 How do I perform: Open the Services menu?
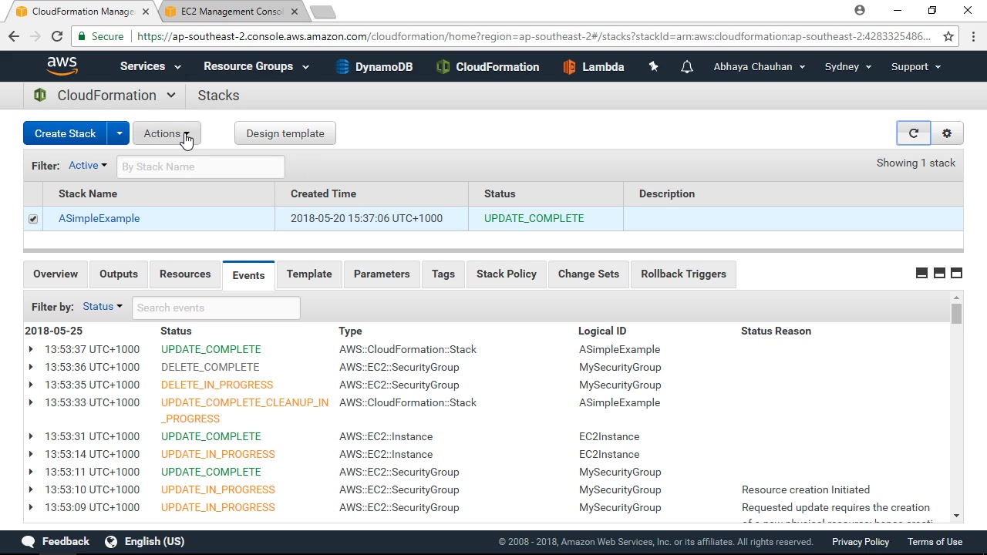(150, 66)
